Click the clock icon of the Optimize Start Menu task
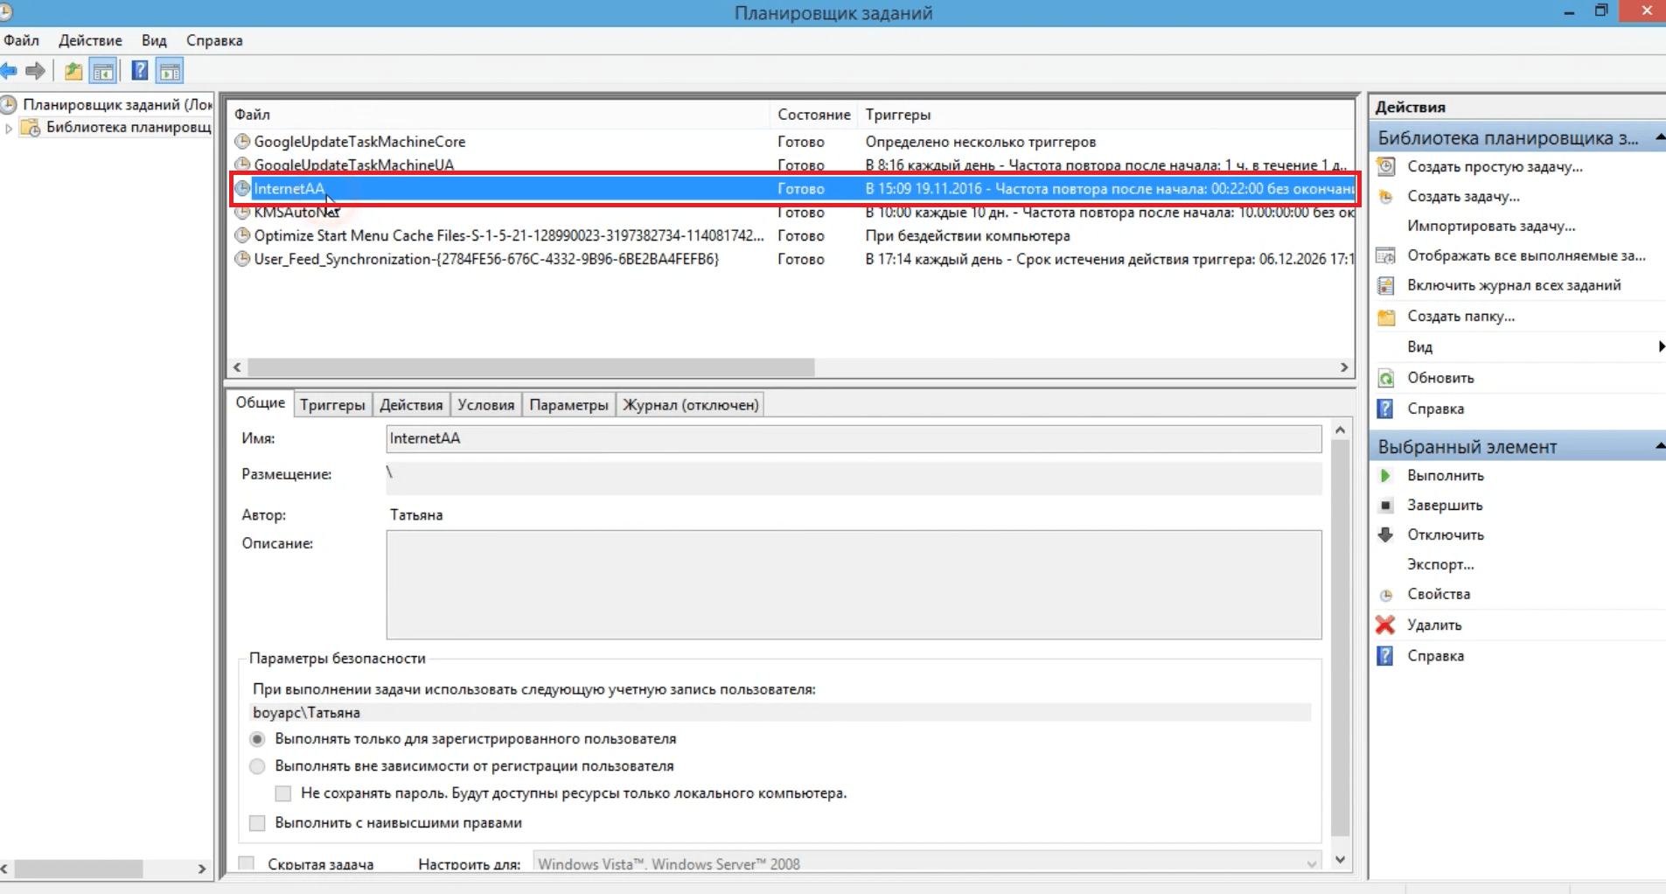This screenshot has height=894, width=1666. [242, 235]
